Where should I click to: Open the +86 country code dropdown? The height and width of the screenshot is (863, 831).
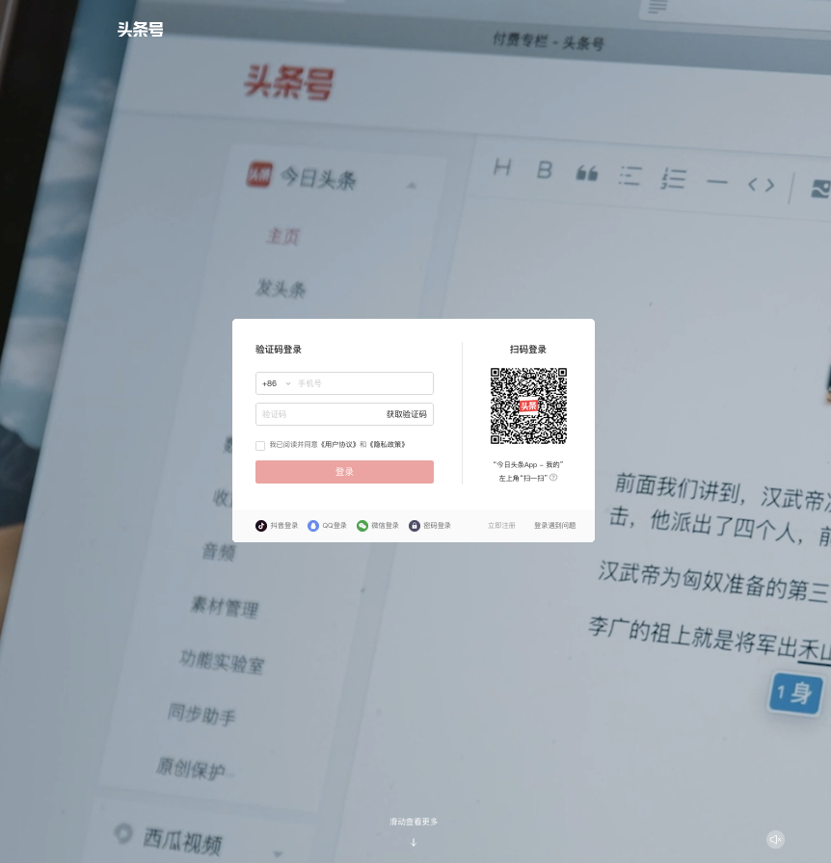[276, 383]
